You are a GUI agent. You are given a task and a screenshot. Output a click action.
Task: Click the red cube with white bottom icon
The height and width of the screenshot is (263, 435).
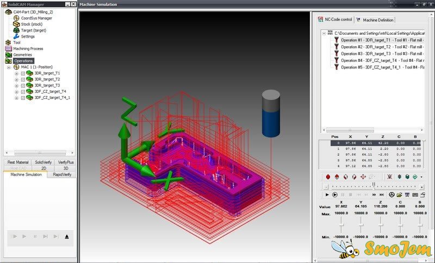point(337,177)
